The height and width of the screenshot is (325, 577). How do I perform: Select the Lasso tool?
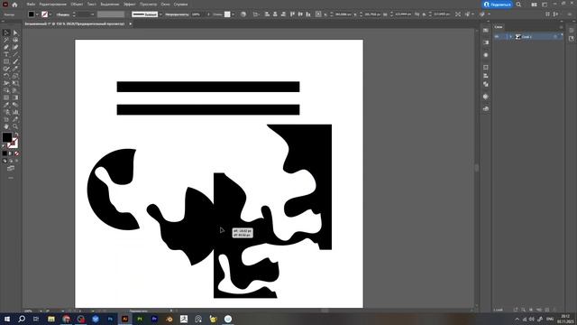point(15,40)
